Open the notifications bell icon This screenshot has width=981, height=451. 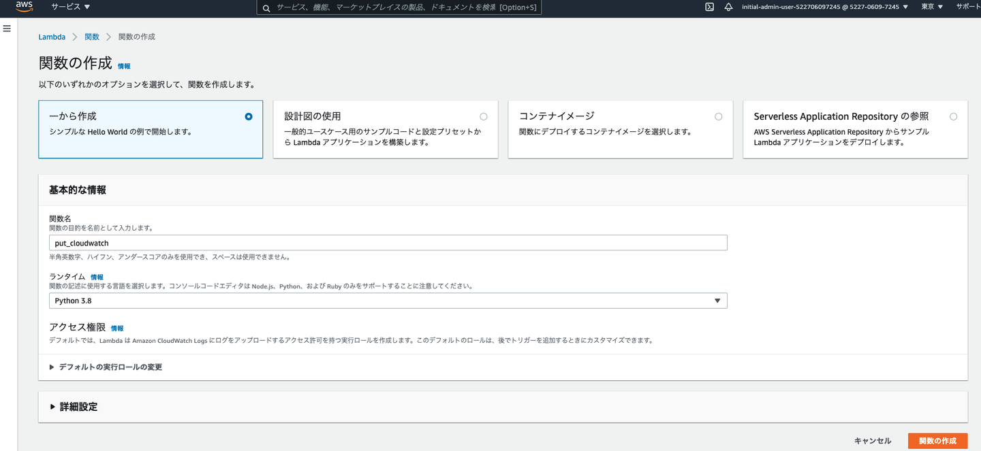pos(728,7)
